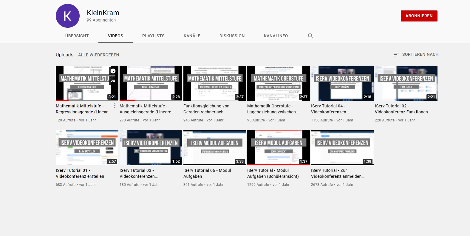Open title 'IServ Tutorial 01 - Videokonferenz erstellen'
470x236 pixels.
pyautogui.click(x=80, y=173)
